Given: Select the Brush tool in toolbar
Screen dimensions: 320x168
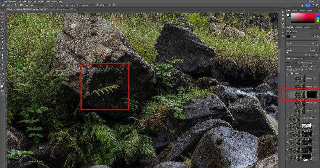Looking at the screenshot, I should coord(2,38).
